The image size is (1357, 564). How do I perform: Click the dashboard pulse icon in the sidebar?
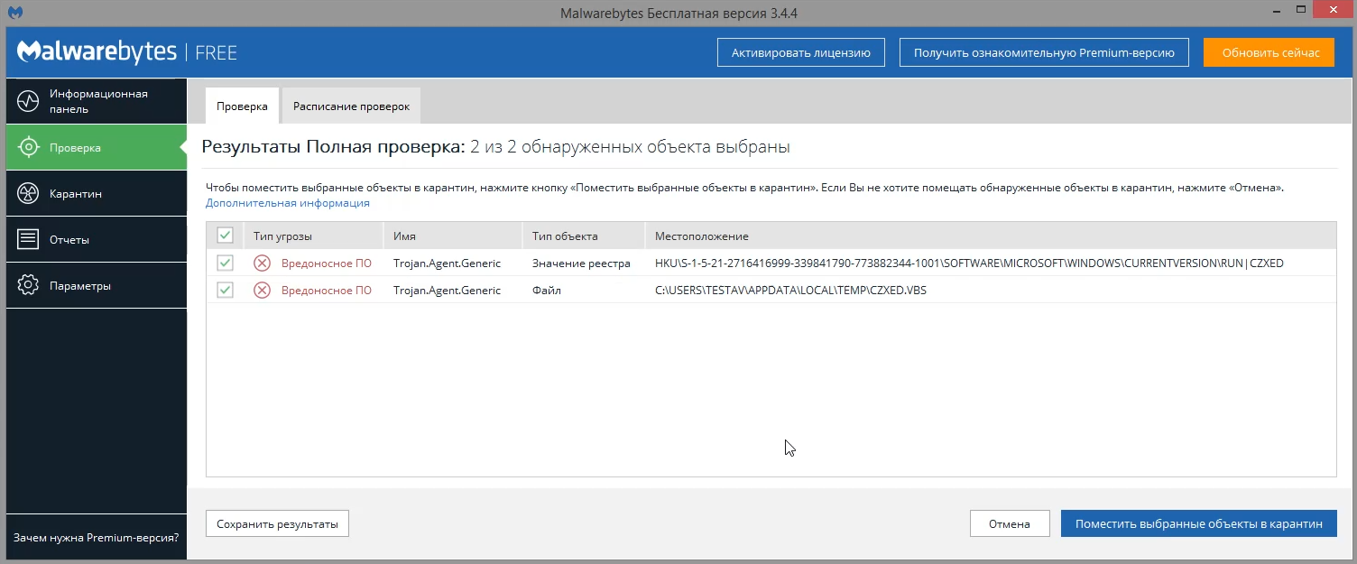coord(28,101)
